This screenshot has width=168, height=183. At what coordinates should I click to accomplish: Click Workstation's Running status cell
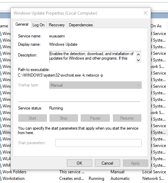[x=96, y=178]
